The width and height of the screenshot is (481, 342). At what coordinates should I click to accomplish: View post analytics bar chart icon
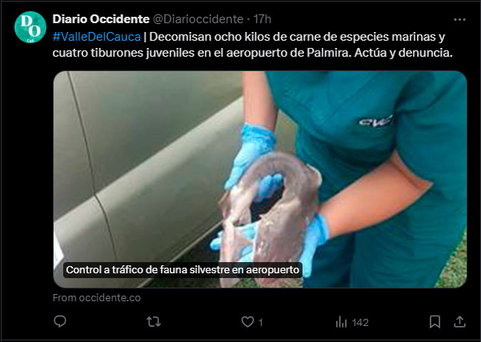coord(341,322)
